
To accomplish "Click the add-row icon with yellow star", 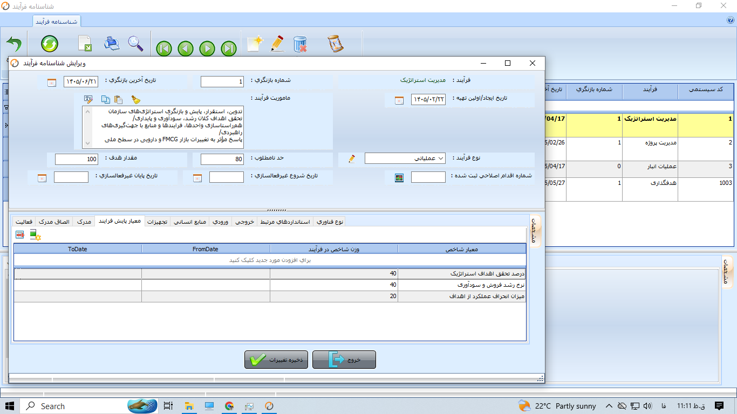I will coord(36,234).
